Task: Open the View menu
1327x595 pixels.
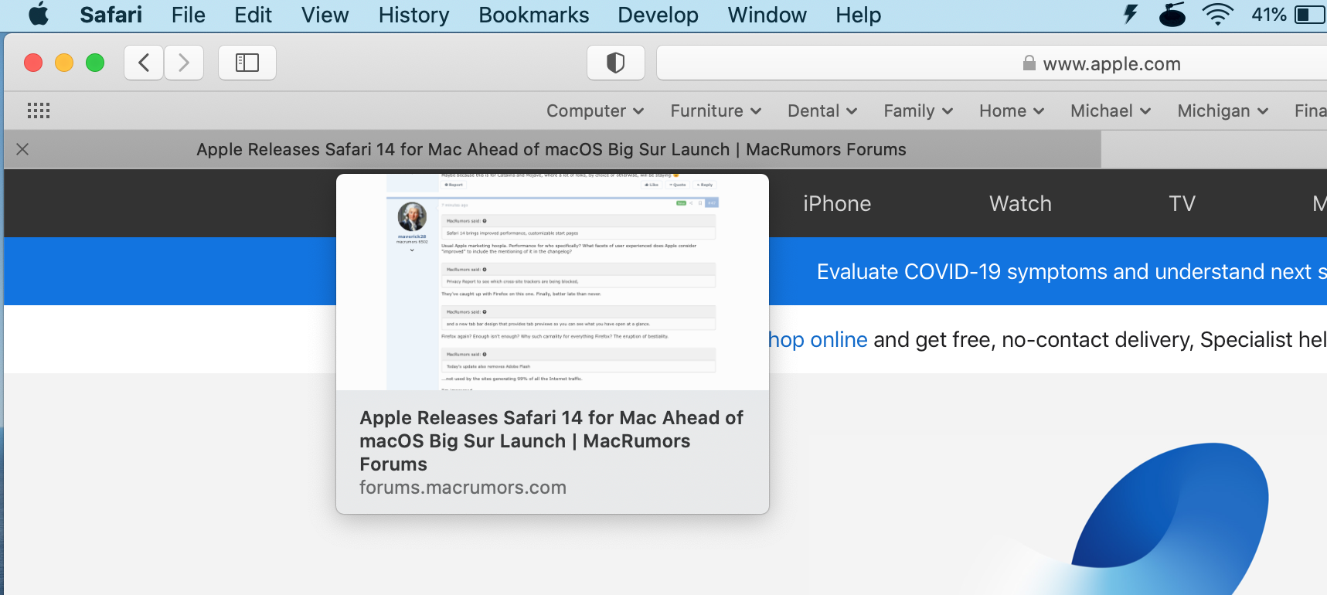Action: tap(325, 15)
